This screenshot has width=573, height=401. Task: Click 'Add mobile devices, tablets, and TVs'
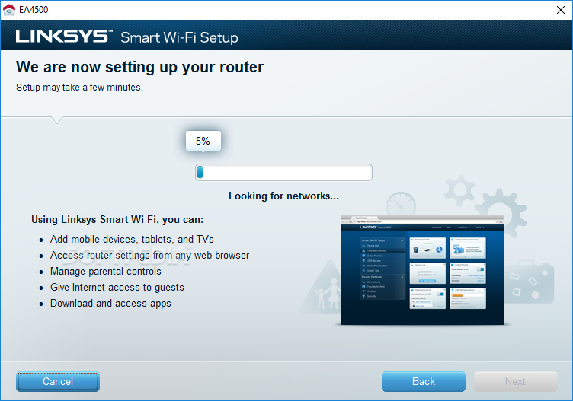click(132, 240)
